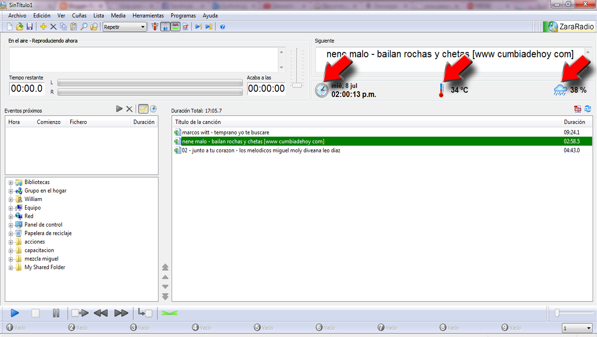Search the list with the magnifier icon
Viewport: 597px width, 337px height.
click(x=83, y=27)
